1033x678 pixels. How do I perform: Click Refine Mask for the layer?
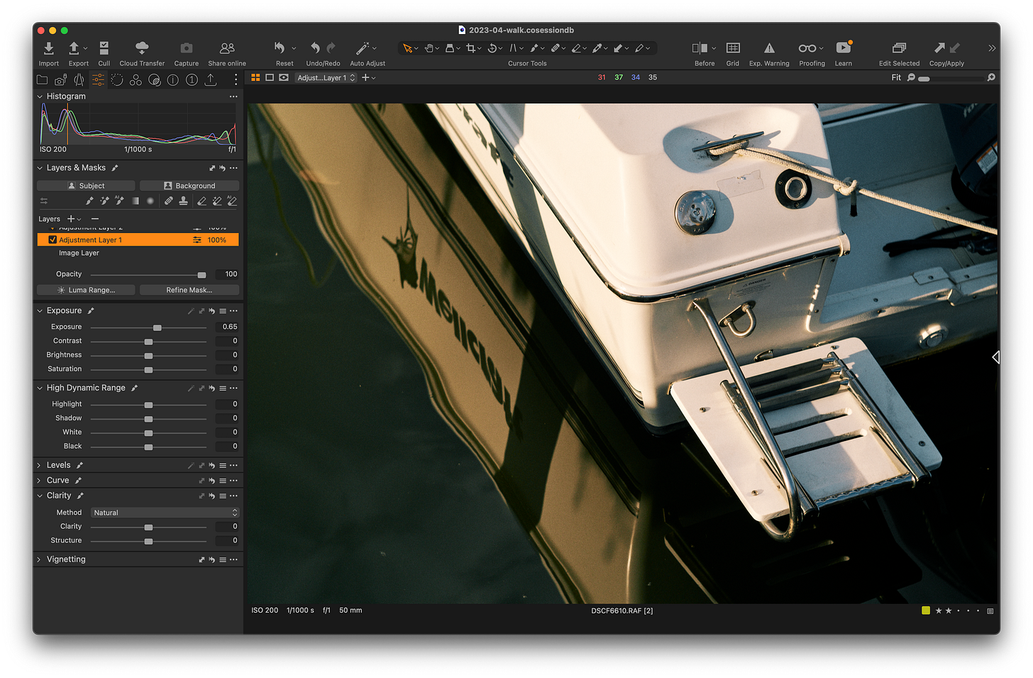(189, 290)
